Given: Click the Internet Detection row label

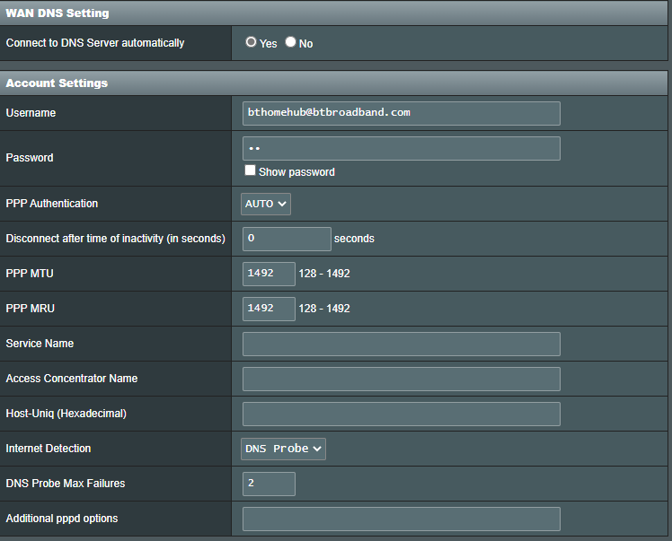Looking at the screenshot, I should pyautogui.click(x=49, y=449).
